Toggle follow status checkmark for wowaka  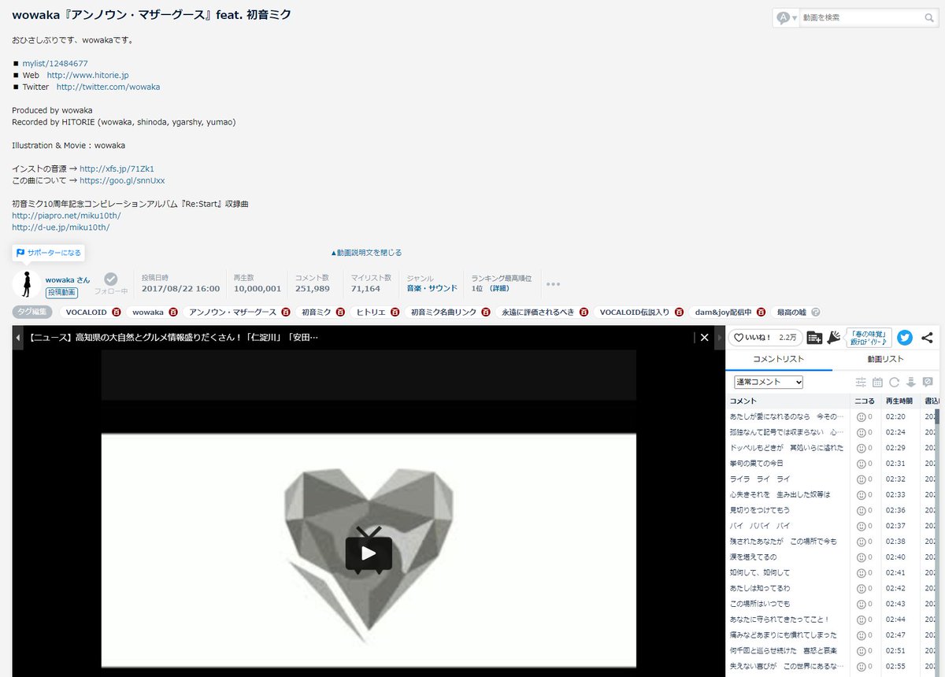click(x=111, y=279)
